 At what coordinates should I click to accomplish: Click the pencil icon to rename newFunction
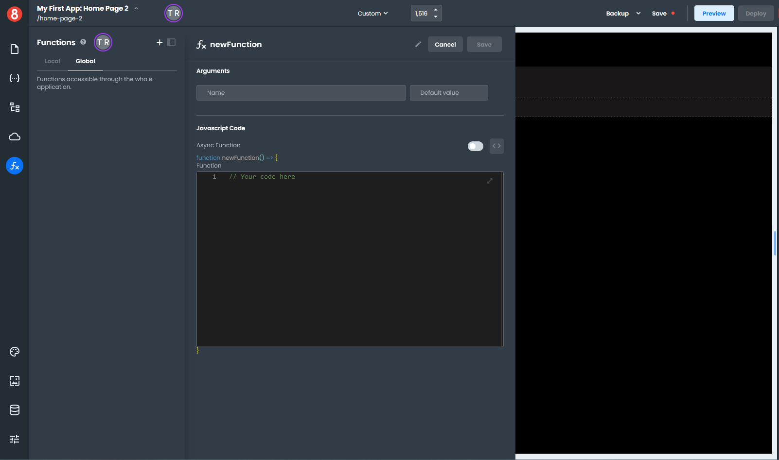click(418, 44)
